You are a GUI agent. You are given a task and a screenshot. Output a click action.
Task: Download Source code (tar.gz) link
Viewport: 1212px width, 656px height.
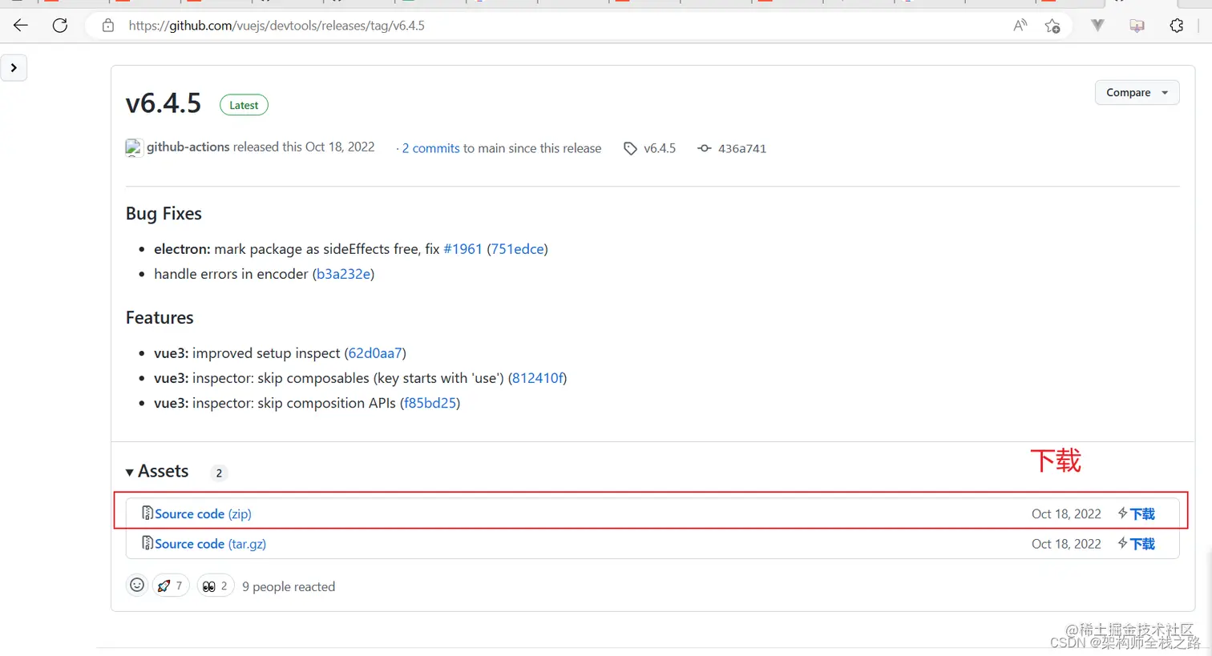[x=210, y=544]
